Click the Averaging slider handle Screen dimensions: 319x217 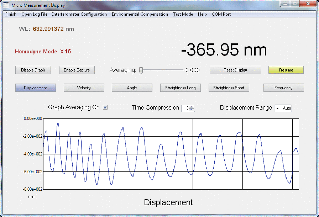coord(141,70)
